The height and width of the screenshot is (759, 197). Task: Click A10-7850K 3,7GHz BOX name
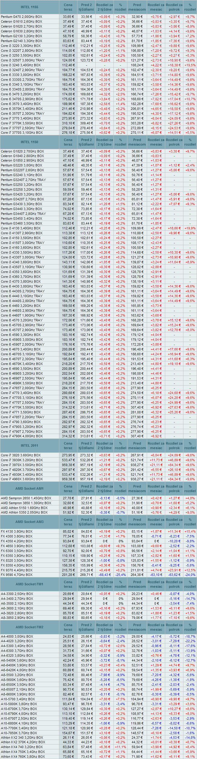pos(19,733)
